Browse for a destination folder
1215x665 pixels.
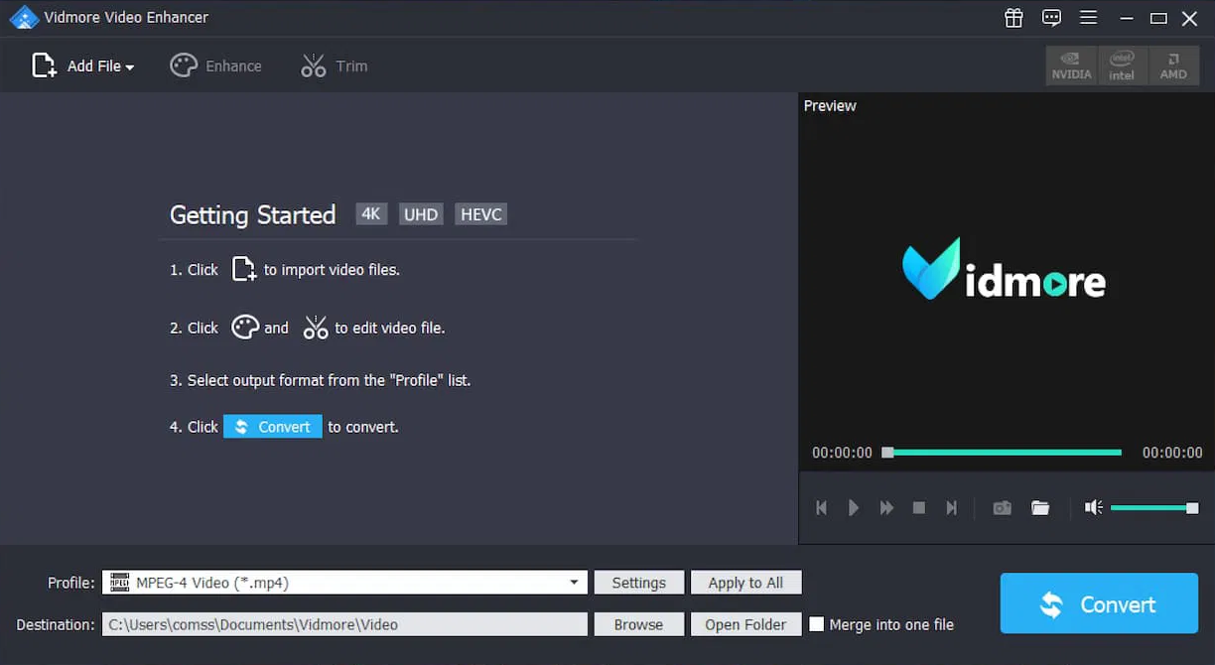639,624
